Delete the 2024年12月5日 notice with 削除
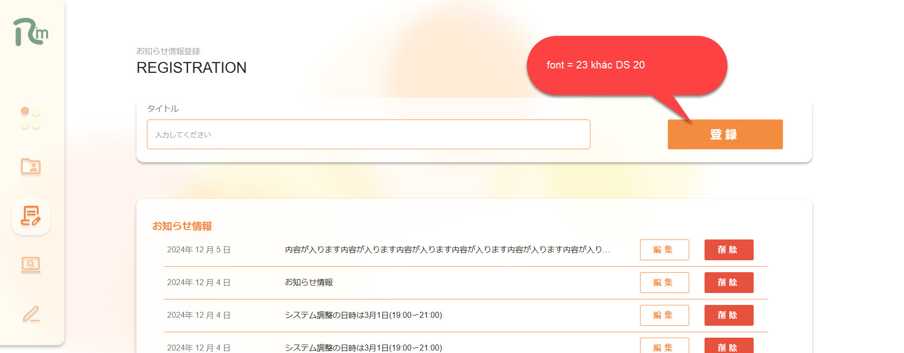Image resolution: width=904 pixels, height=353 pixels. pyautogui.click(x=729, y=250)
